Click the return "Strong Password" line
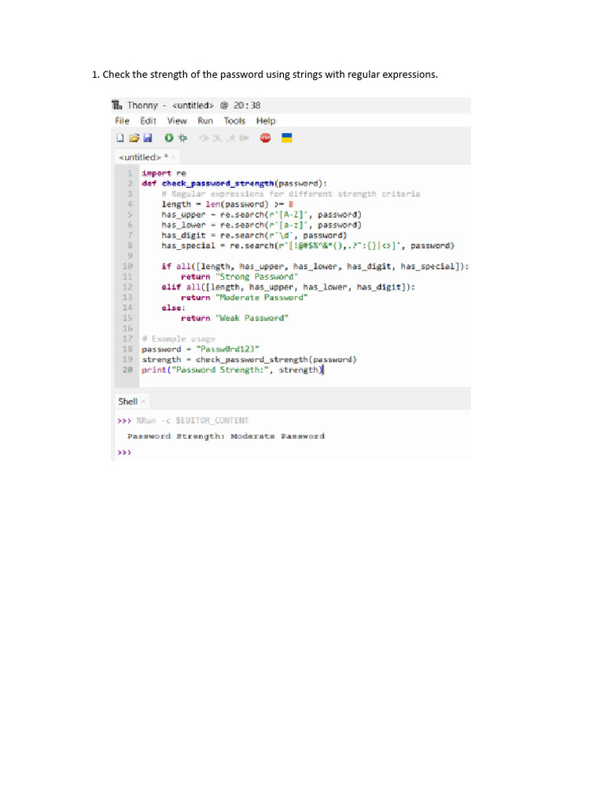 click(x=239, y=277)
